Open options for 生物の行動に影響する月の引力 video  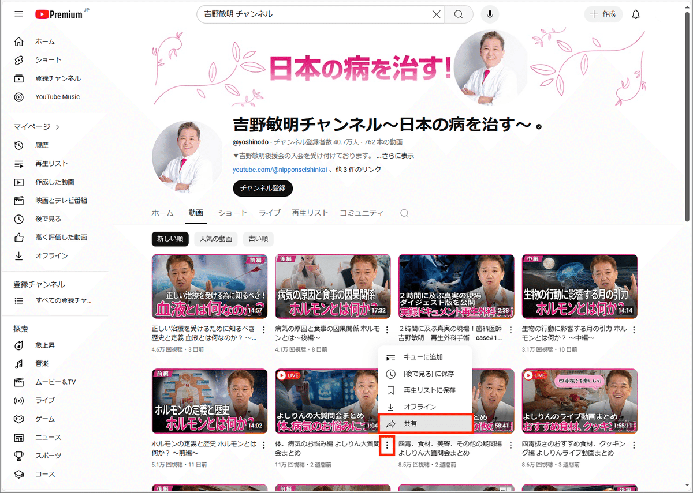click(x=634, y=330)
